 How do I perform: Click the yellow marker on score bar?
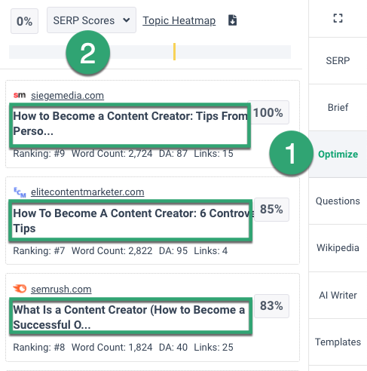coord(174,52)
